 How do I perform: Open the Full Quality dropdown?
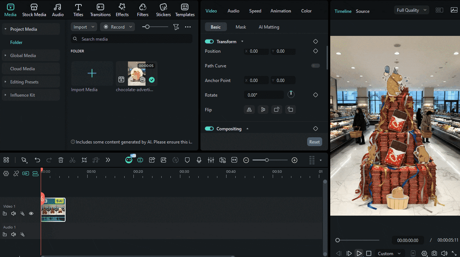tap(411, 10)
